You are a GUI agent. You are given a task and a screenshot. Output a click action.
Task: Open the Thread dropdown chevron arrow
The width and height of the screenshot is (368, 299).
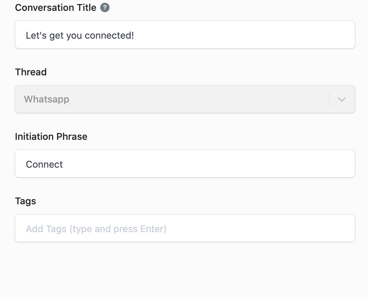tap(342, 99)
